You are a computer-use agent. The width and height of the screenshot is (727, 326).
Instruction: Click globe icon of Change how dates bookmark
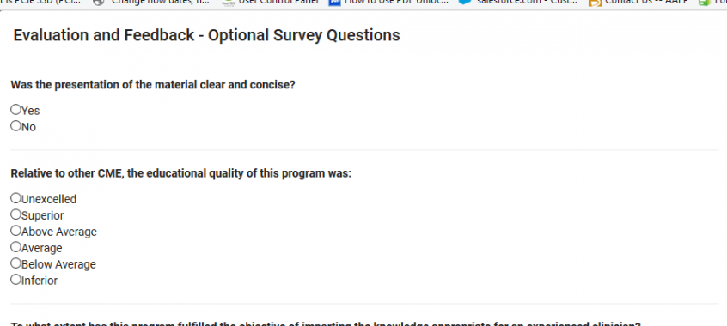pos(98,3)
